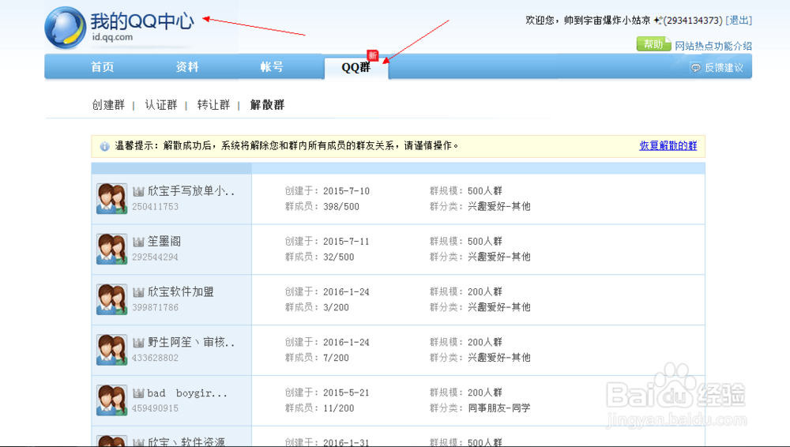Click the username 帅到宇宙爆炸小姑凉
The width and height of the screenshot is (790, 447).
point(608,21)
